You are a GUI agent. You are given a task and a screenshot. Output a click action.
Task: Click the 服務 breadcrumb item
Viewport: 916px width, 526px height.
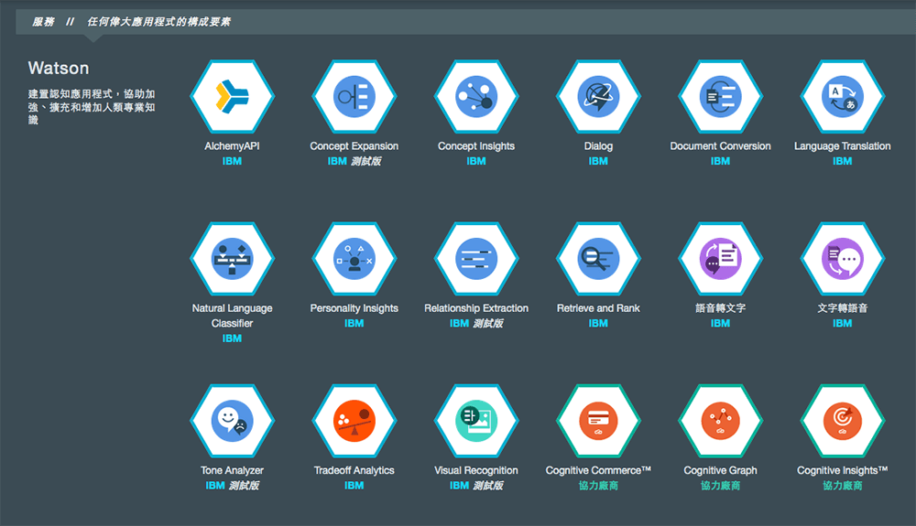[x=43, y=22]
